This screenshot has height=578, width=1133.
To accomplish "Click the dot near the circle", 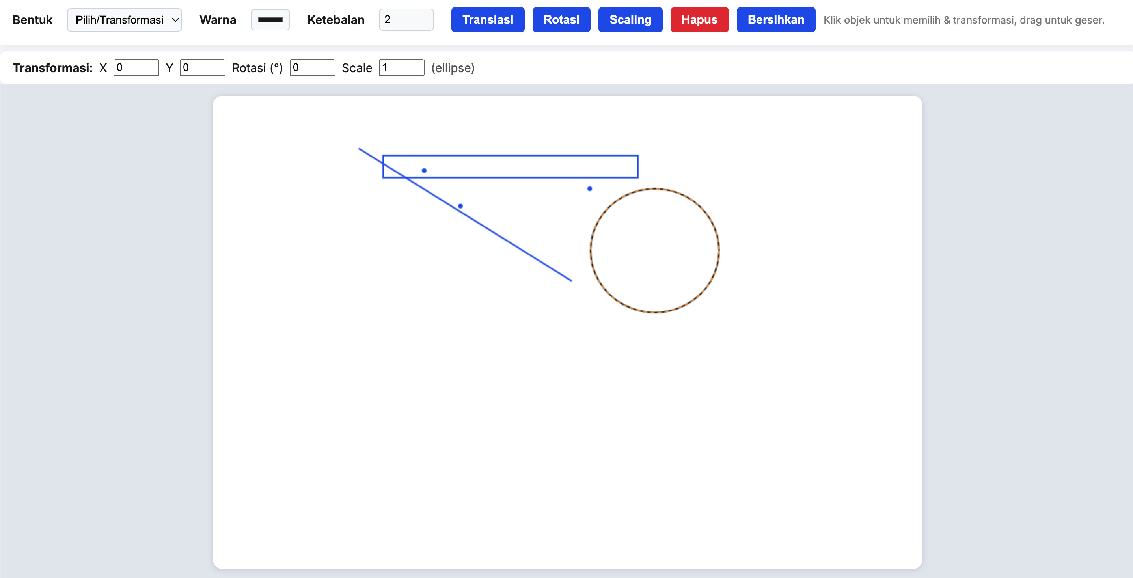I will (x=589, y=189).
